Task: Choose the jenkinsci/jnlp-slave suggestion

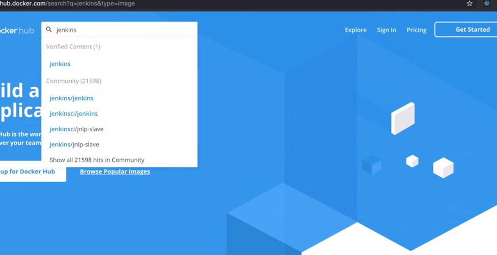Action: click(x=76, y=129)
